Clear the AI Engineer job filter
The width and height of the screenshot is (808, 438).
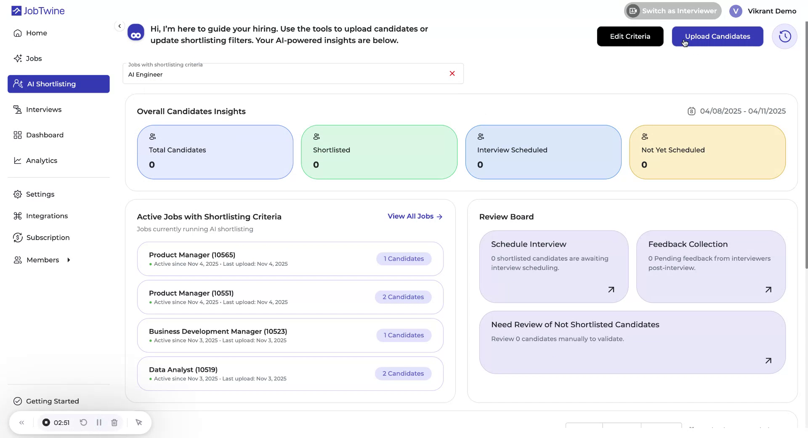point(452,74)
